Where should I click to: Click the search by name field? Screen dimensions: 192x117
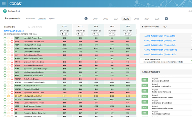[36, 27]
